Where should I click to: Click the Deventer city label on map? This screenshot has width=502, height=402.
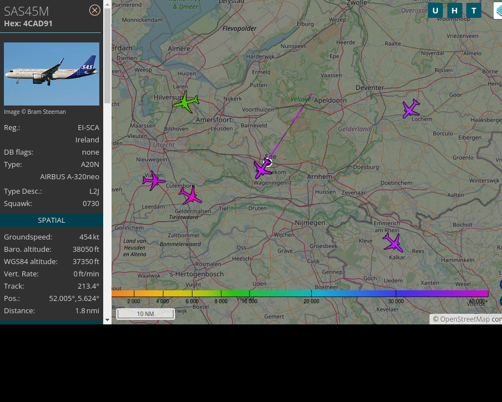[370, 88]
